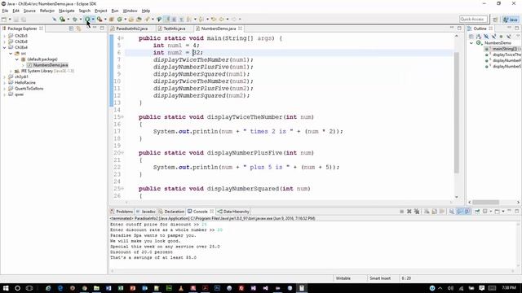Click editor vertical scrollbar thumb

[457, 112]
